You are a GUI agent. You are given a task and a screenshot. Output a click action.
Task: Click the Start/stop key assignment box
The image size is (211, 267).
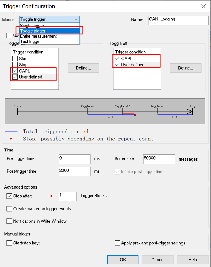tap(65, 243)
